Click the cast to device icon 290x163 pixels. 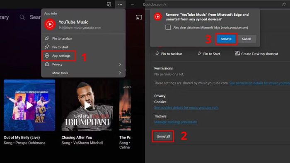[x=139, y=17]
